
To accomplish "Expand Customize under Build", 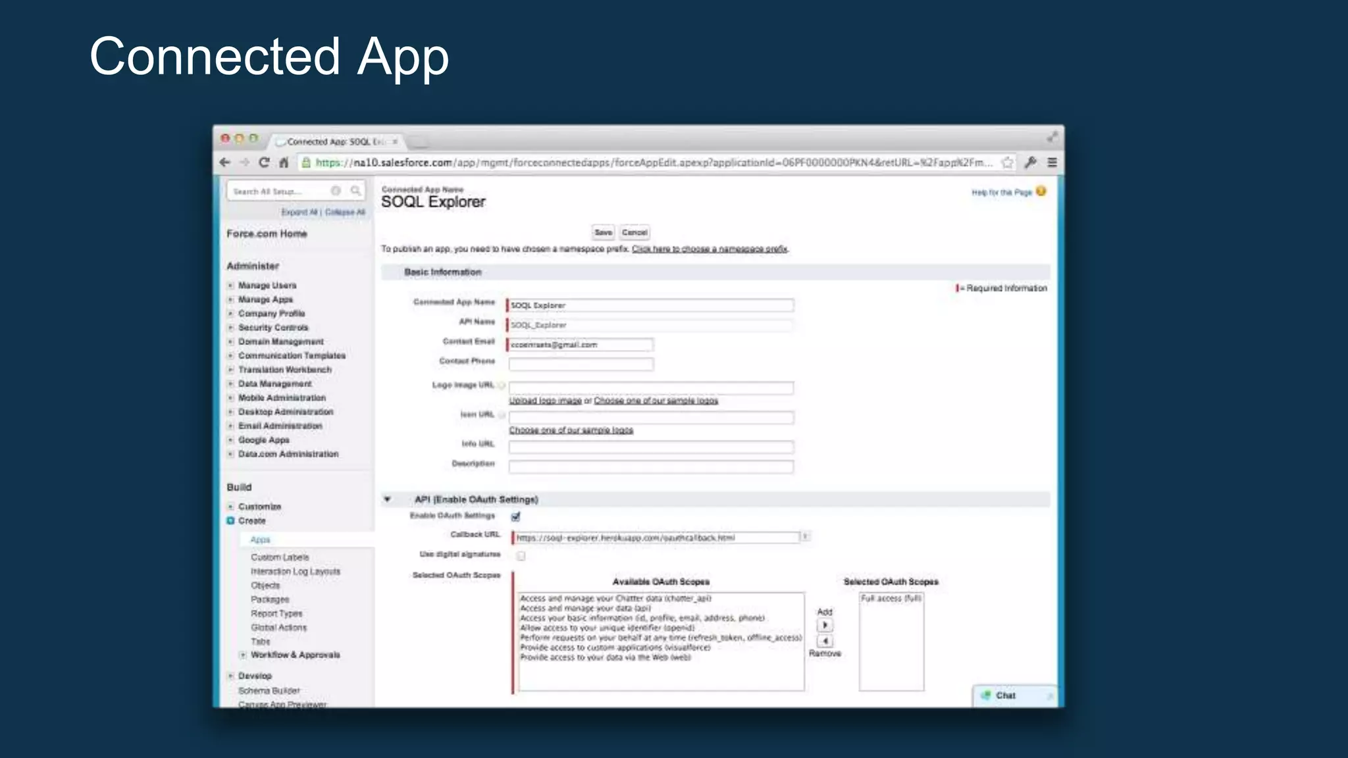I will [x=230, y=507].
